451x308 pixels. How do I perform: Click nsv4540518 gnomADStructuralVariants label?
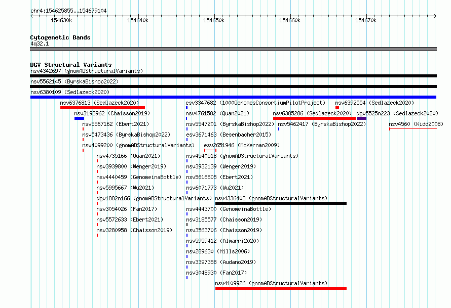coord(242,156)
